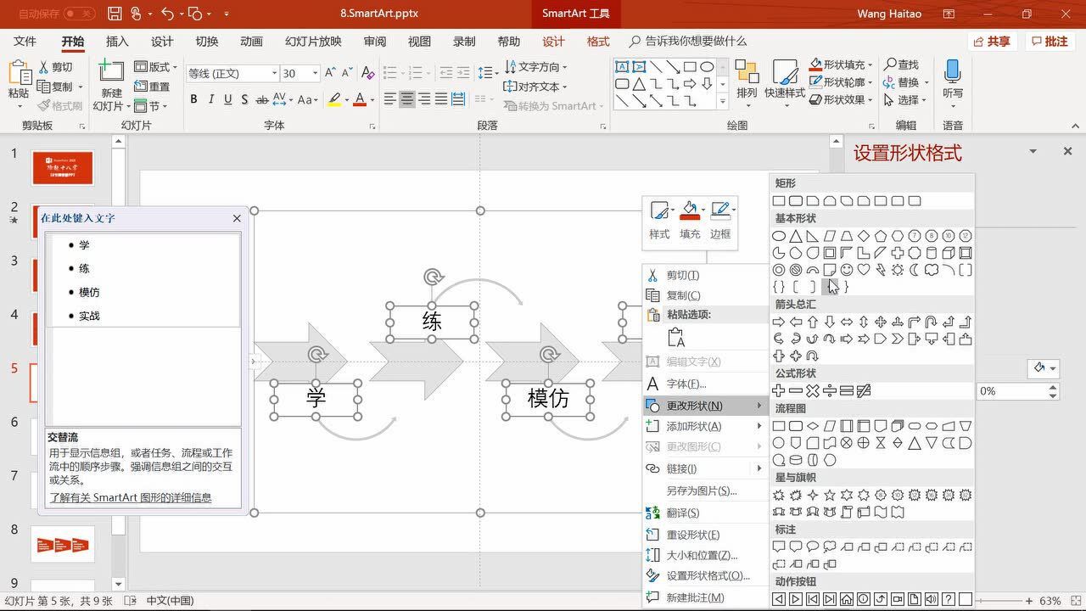Choose Save as Picture (另存为图片) menu item

tap(705, 490)
